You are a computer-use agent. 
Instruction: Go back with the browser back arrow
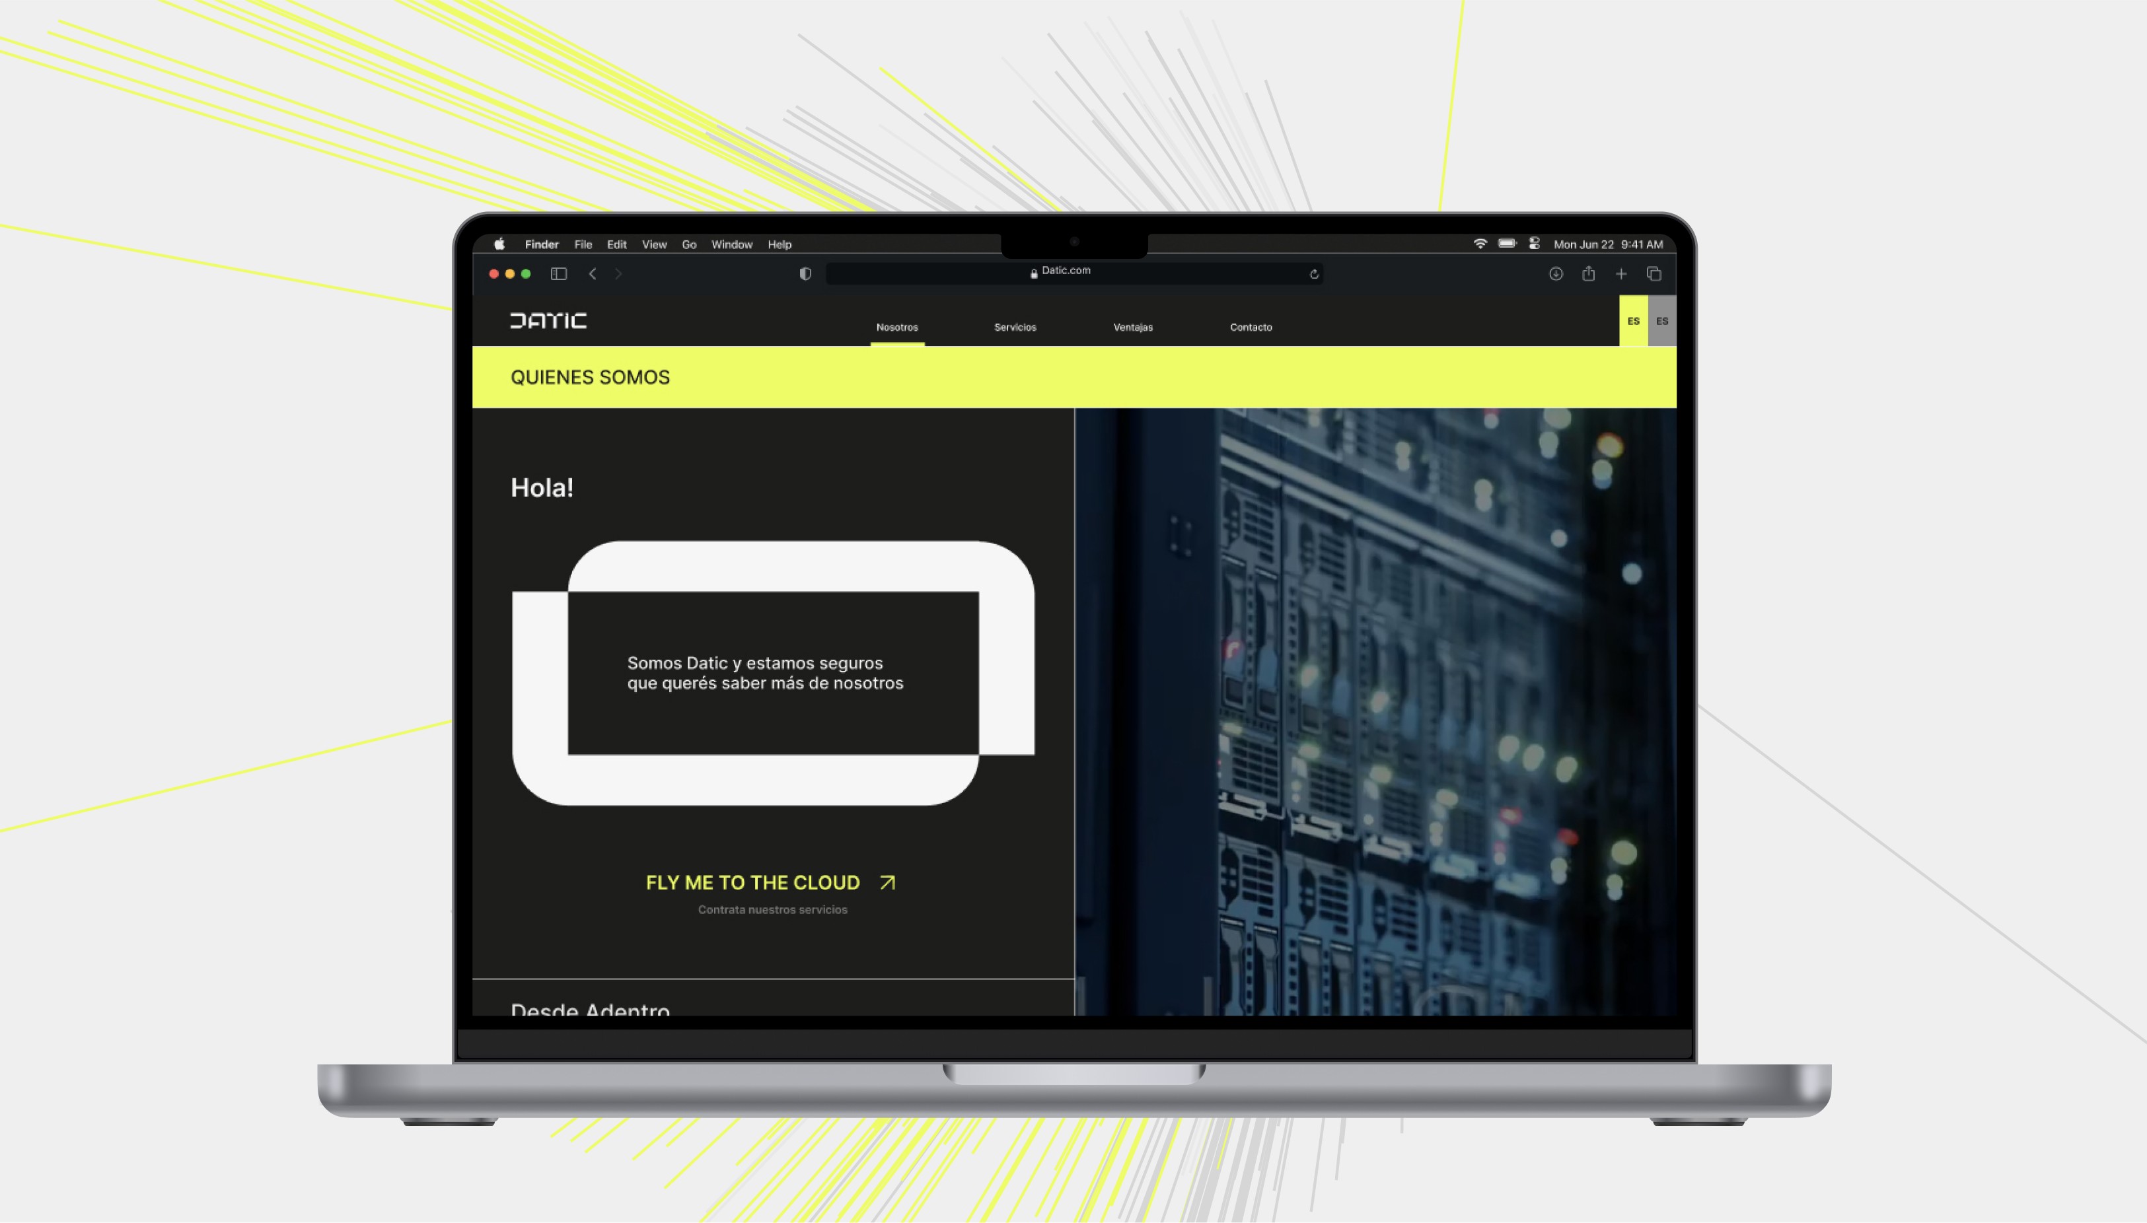(x=593, y=274)
